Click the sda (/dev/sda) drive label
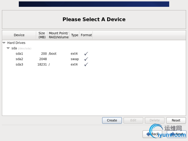Viewport: 188px width, 141px height. [21, 48]
